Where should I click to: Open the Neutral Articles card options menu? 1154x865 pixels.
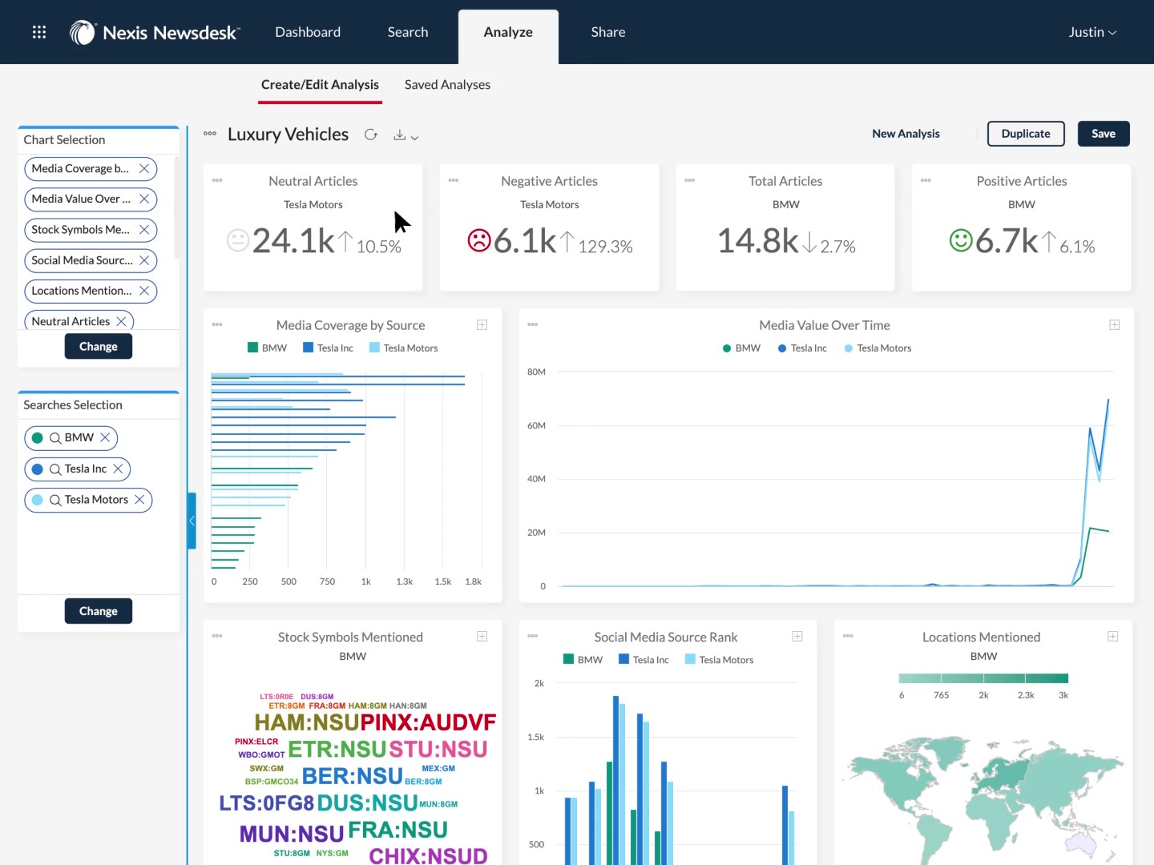click(x=217, y=180)
